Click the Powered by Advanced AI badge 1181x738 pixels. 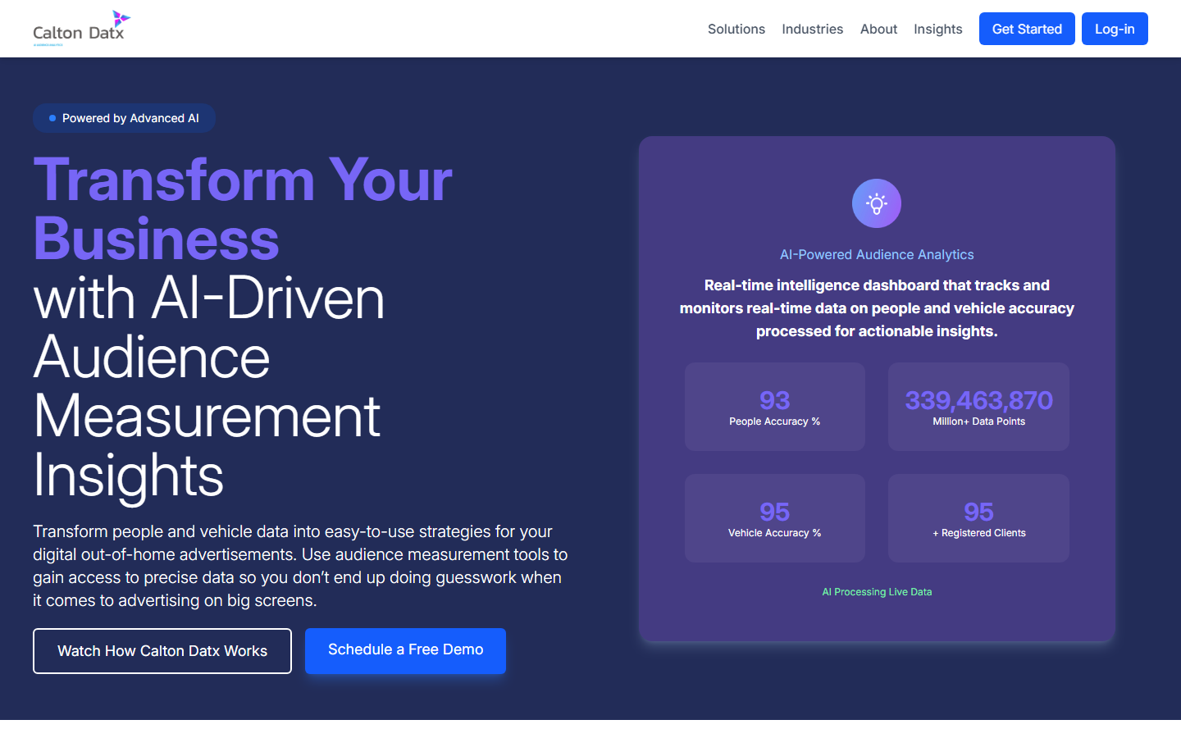[x=124, y=118]
